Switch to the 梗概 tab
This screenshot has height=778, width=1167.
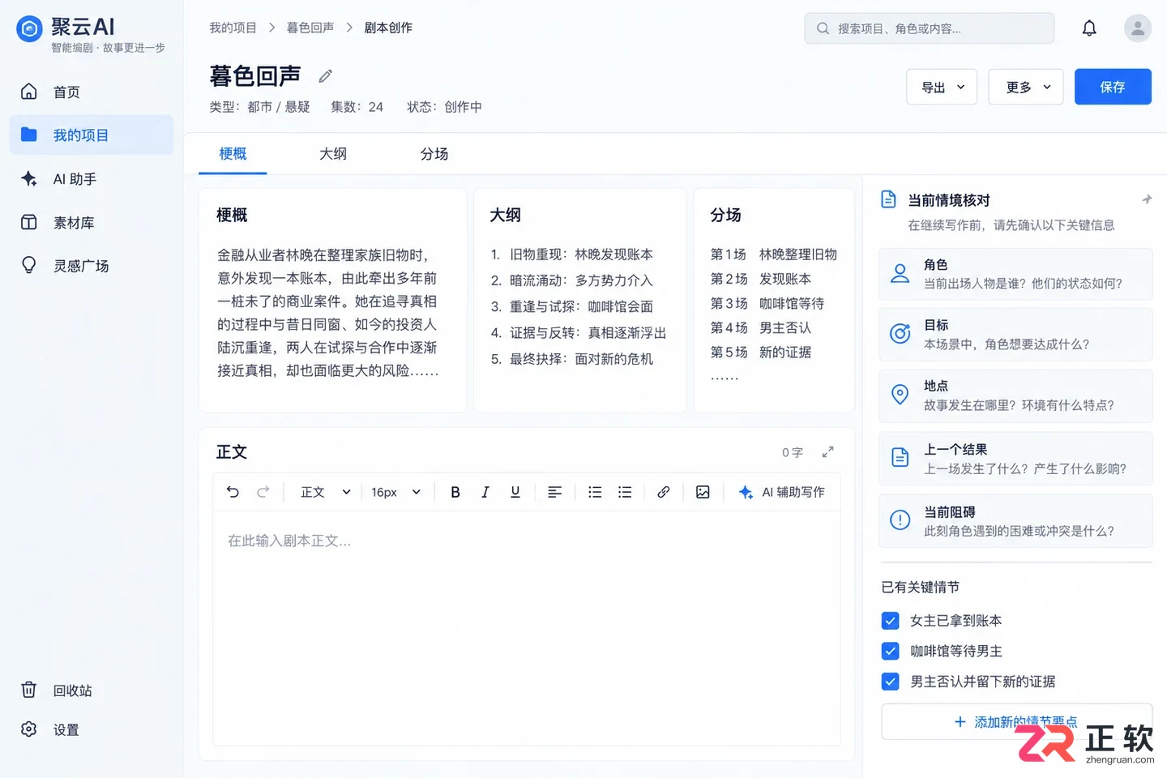pos(233,154)
